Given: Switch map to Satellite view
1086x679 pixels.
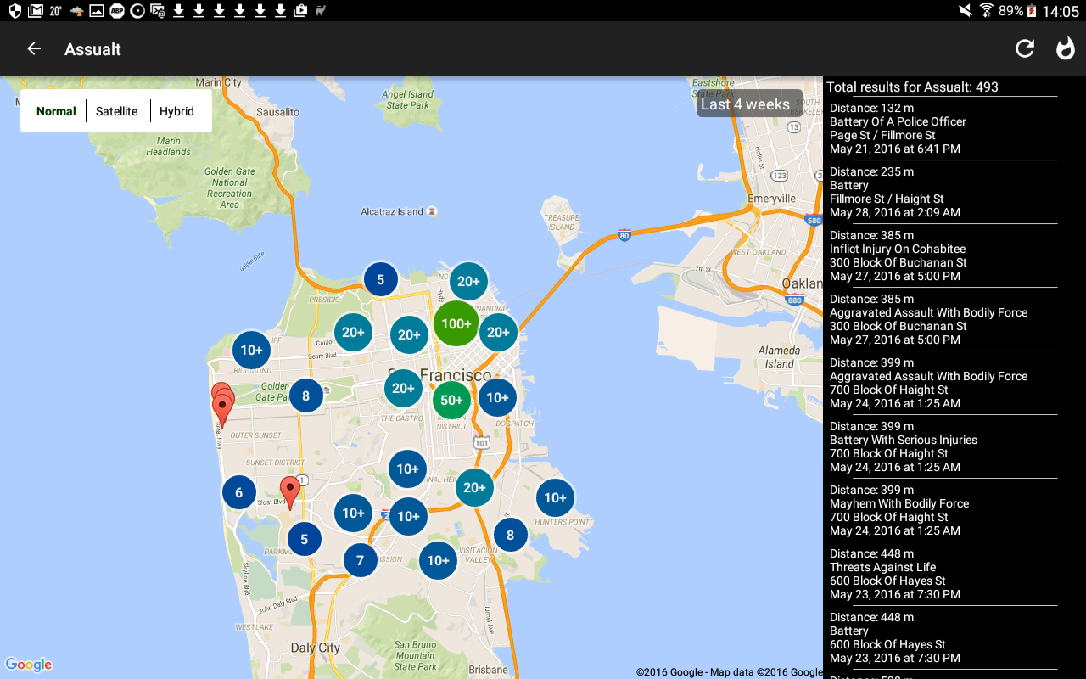Looking at the screenshot, I should pos(117,111).
